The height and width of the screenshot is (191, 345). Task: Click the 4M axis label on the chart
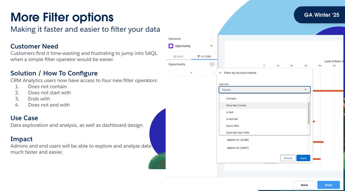pos(320,66)
